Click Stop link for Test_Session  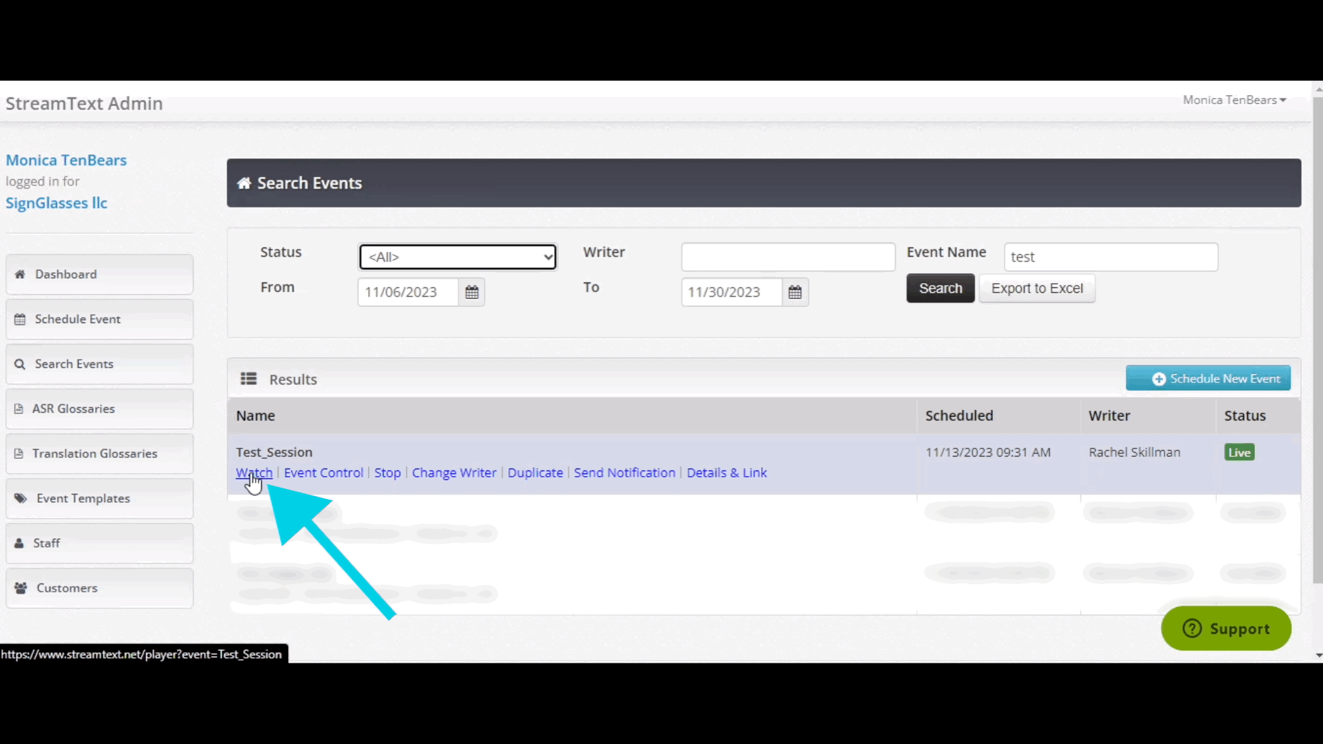(387, 473)
